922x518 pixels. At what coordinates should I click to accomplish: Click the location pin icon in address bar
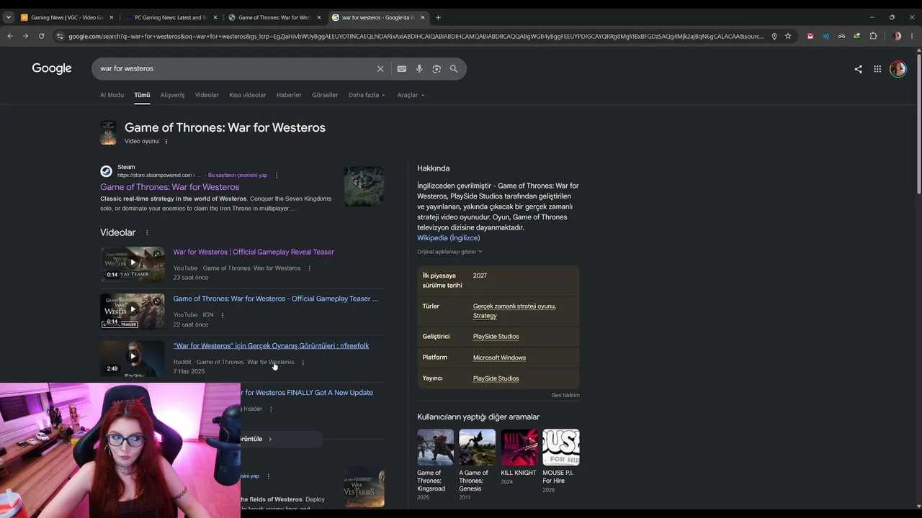[774, 36]
